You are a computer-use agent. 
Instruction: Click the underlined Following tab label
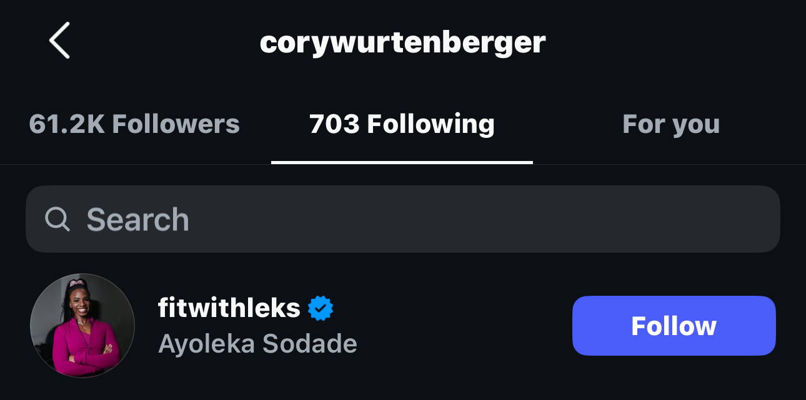(x=402, y=124)
